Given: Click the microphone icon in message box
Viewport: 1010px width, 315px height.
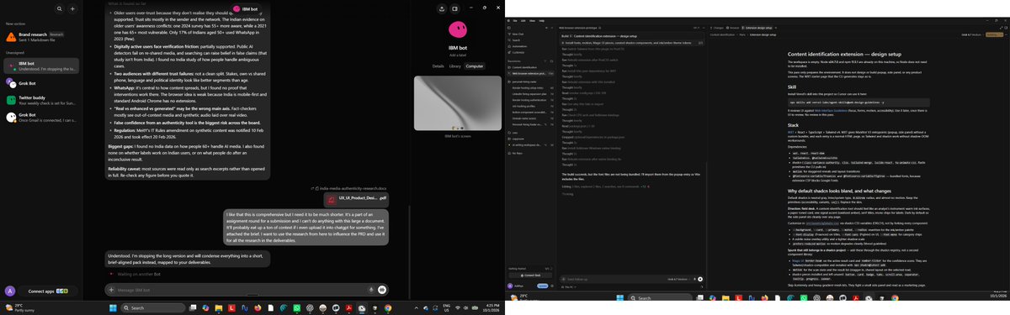Looking at the screenshot, I should tap(371, 290).
